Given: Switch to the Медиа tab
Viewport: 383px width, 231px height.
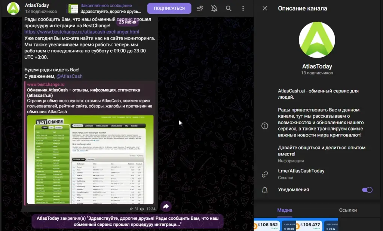Looking at the screenshot, I should (285, 210).
